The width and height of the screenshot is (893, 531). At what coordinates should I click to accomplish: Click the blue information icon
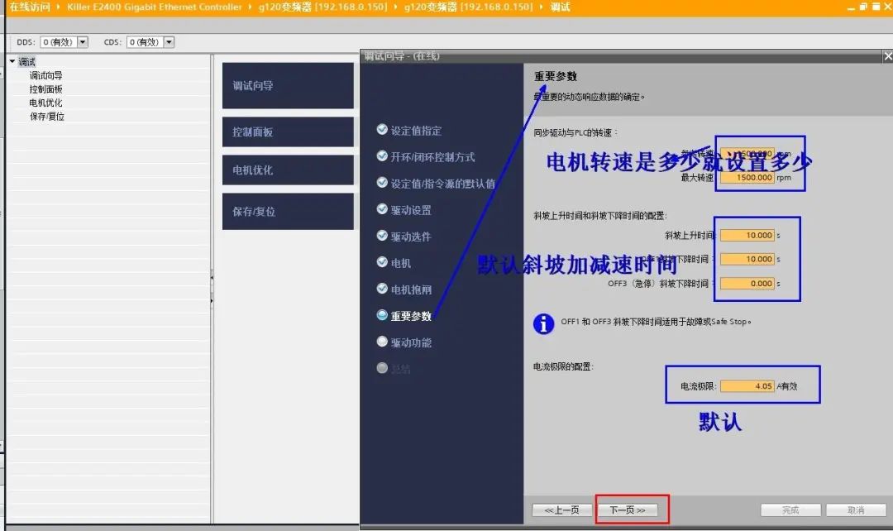[x=544, y=323]
